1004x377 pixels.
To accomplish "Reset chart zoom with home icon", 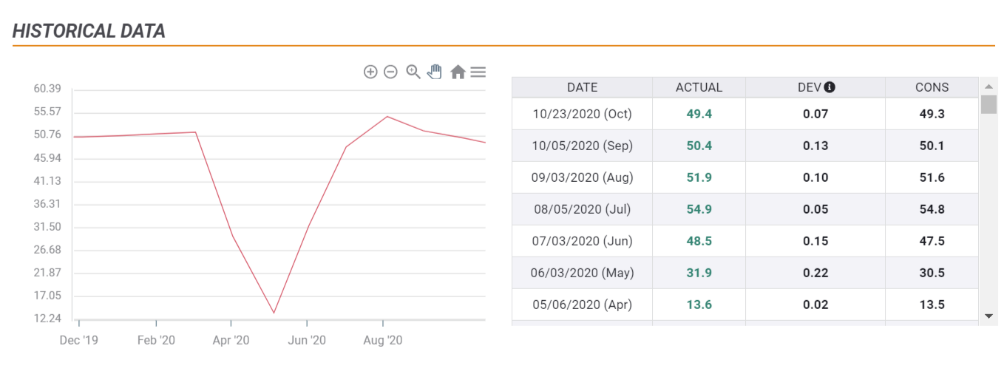I will [x=458, y=72].
